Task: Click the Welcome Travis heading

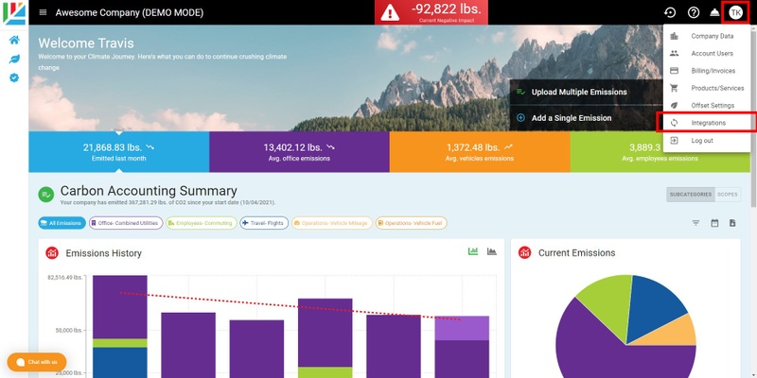Action: pos(86,43)
